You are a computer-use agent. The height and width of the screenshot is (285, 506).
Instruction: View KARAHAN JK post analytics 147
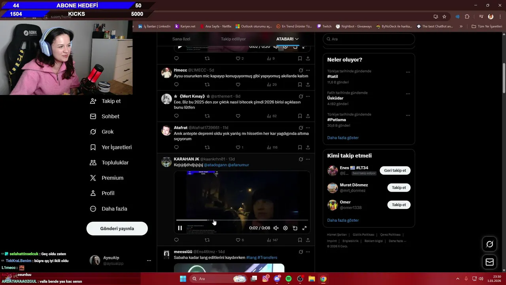tap(272, 240)
